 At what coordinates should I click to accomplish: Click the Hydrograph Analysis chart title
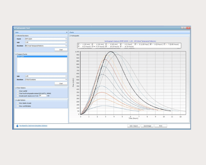click(130, 41)
